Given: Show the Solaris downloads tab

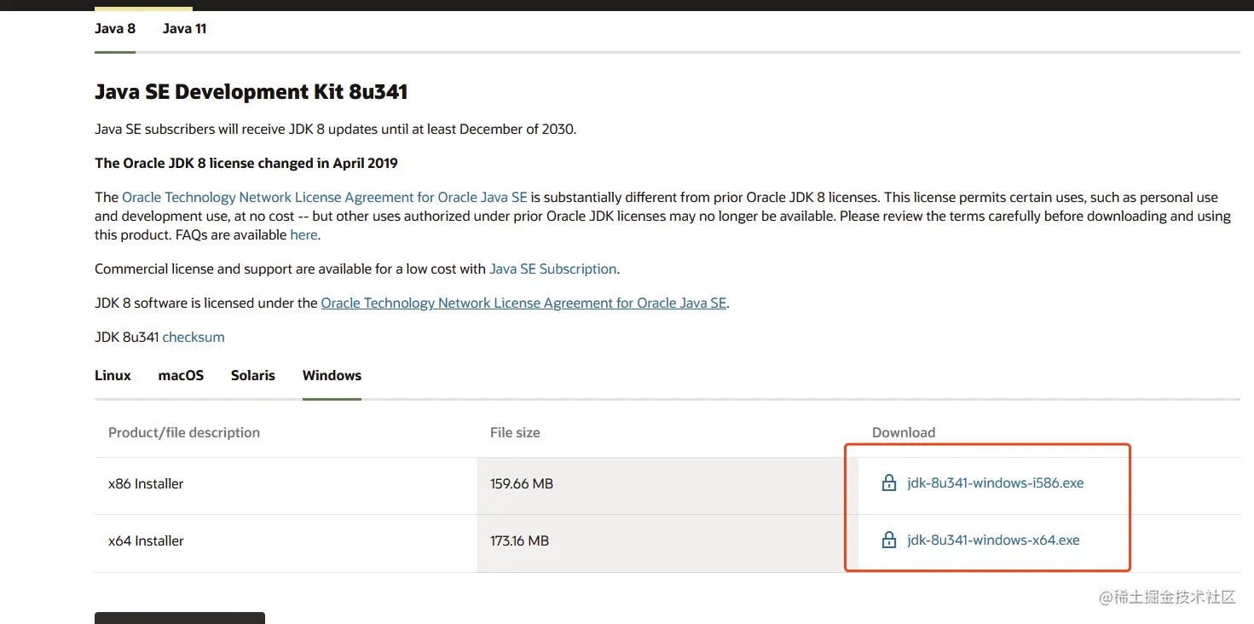Looking at the screenshot, I should (x=253, y=375).
